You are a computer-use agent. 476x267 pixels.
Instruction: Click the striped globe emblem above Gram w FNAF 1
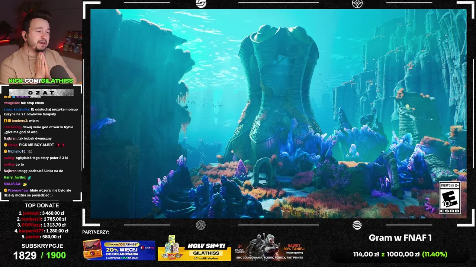pyautogui.click(x=357, y=225)
